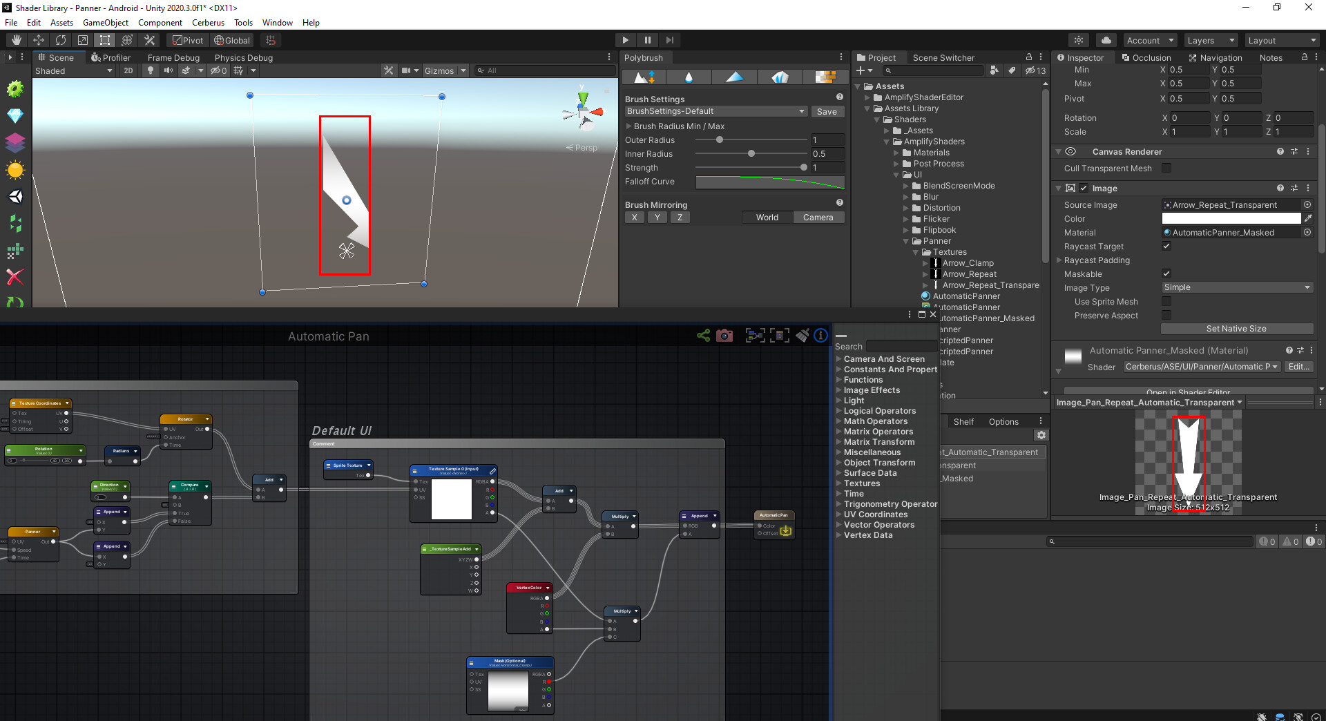Image resolution: width=1326 pixels, height=721 pixels.
Task: Select the Polybrush sculpt tool
Action: click(x=644, y=77)
